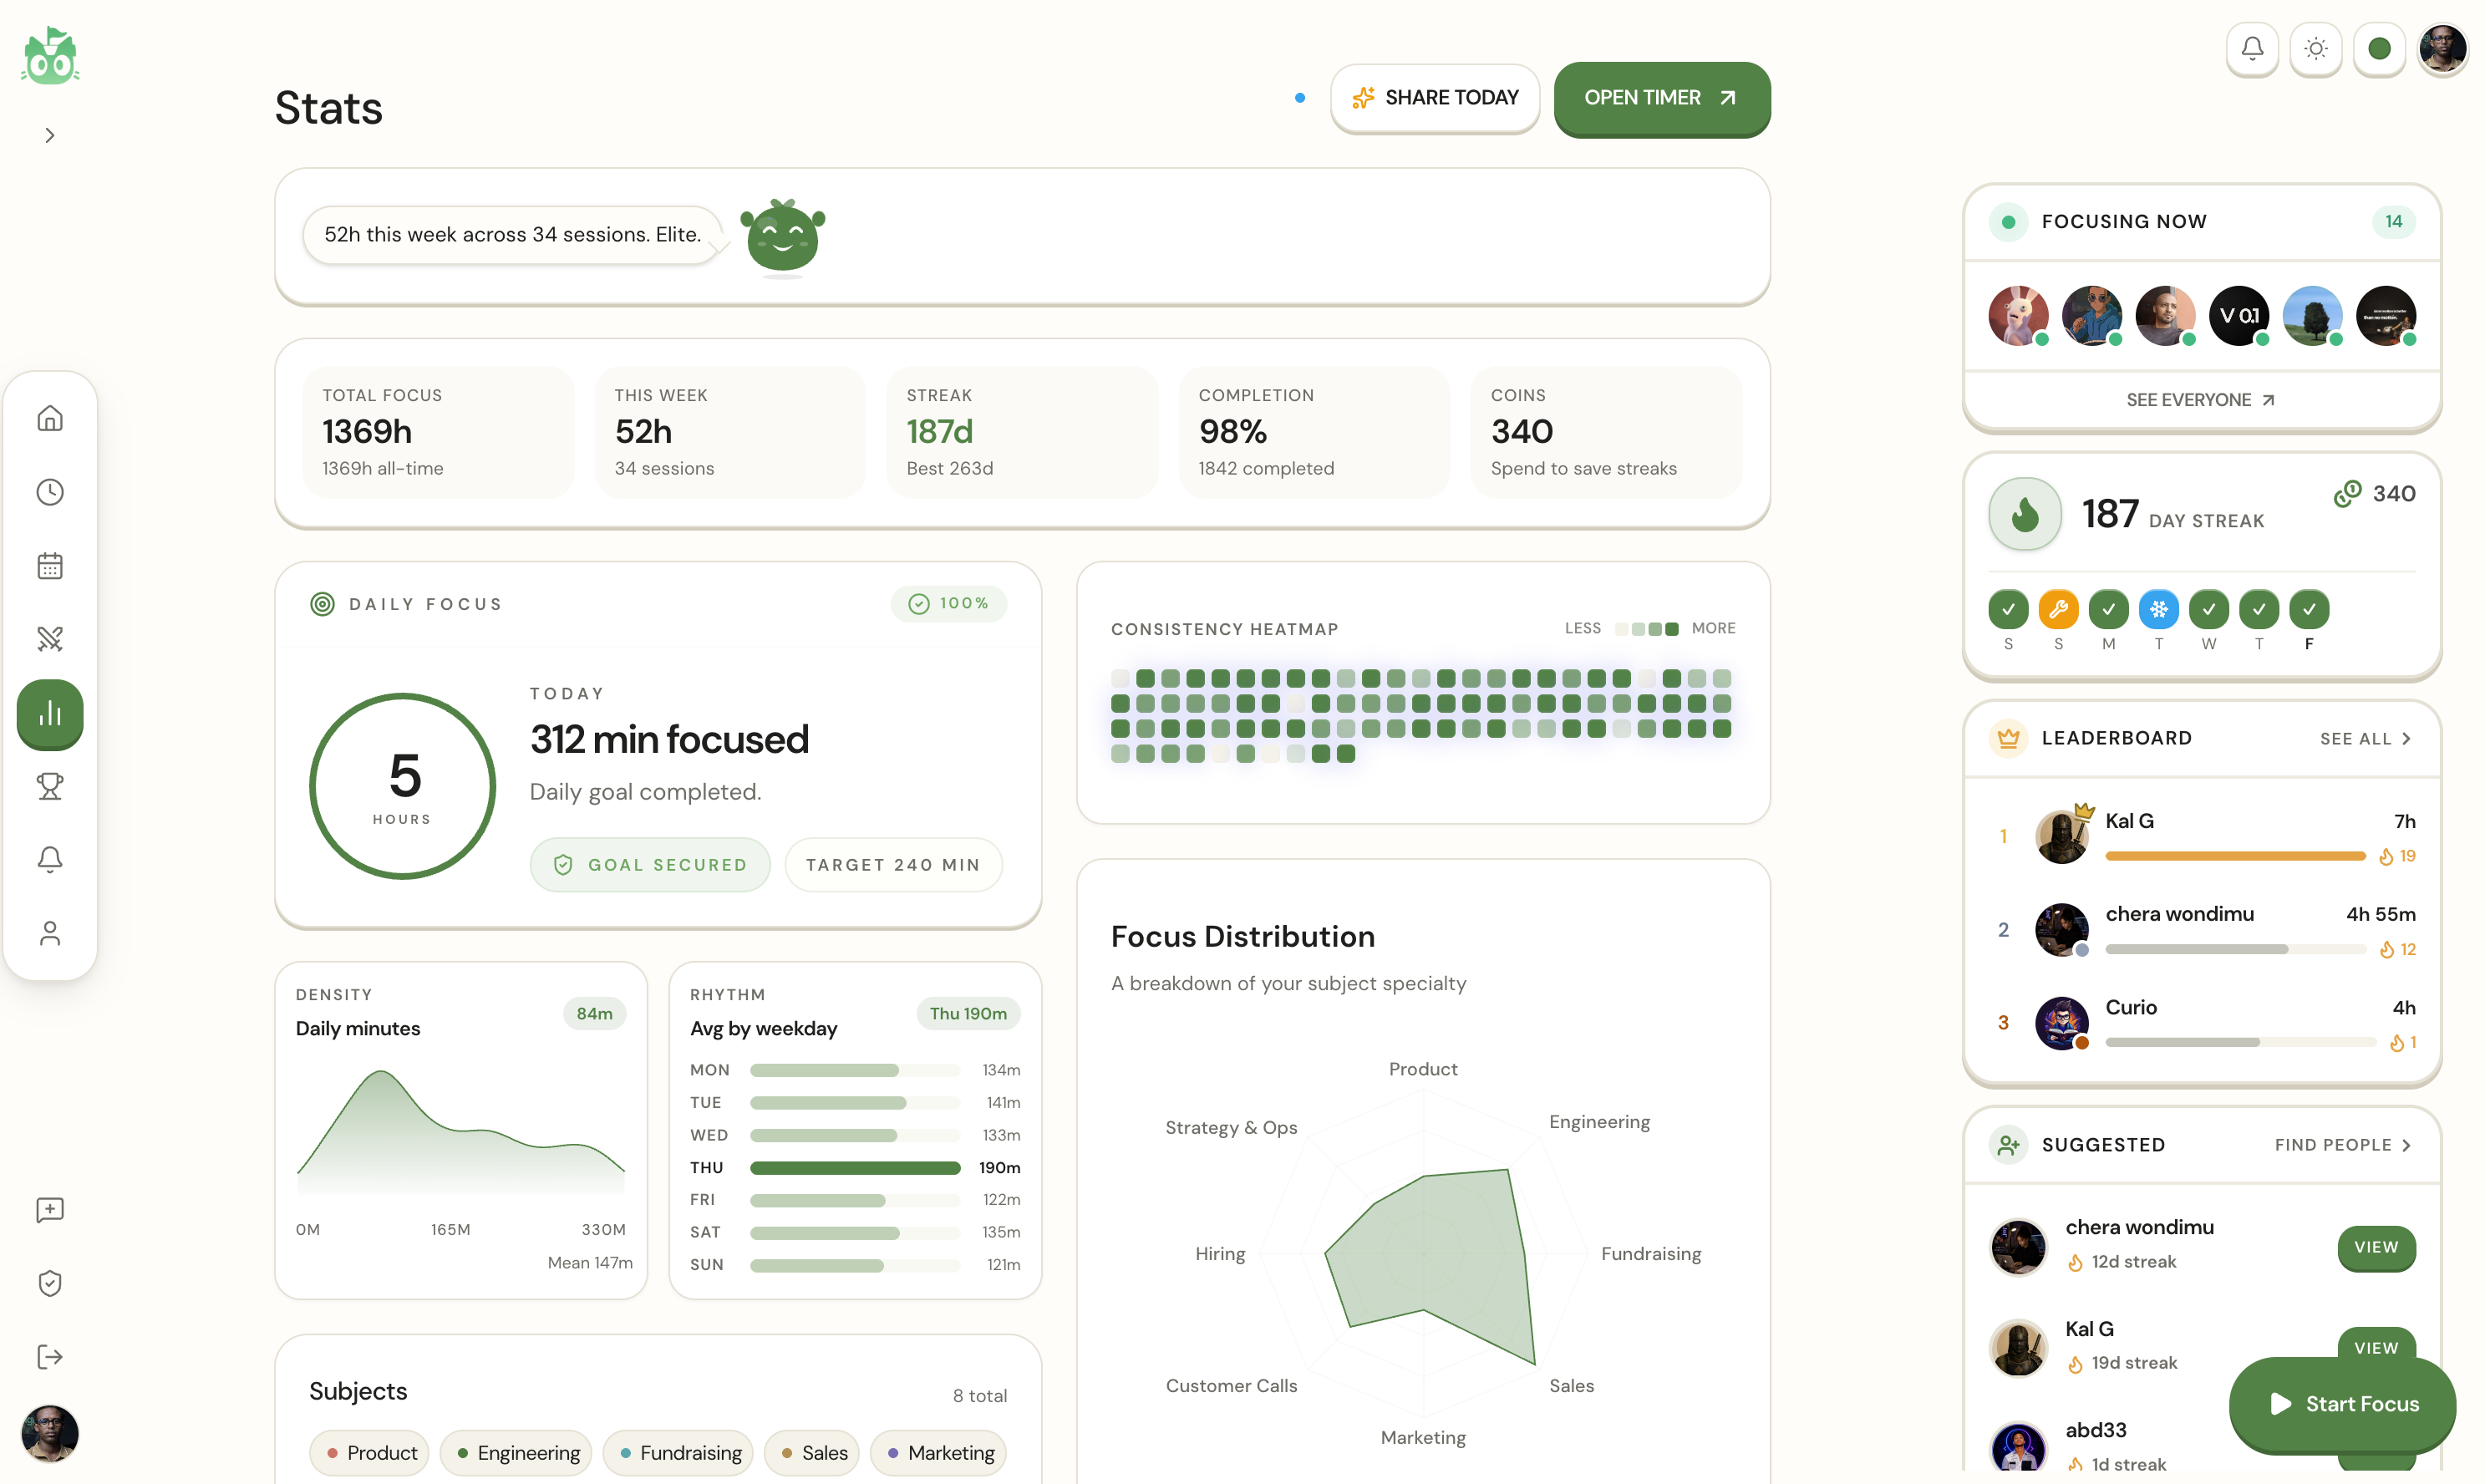The width and height of the screenshot is (2485, 1484).
Task: Click the Start Focus button
Action: [x=2343, y=1404]
